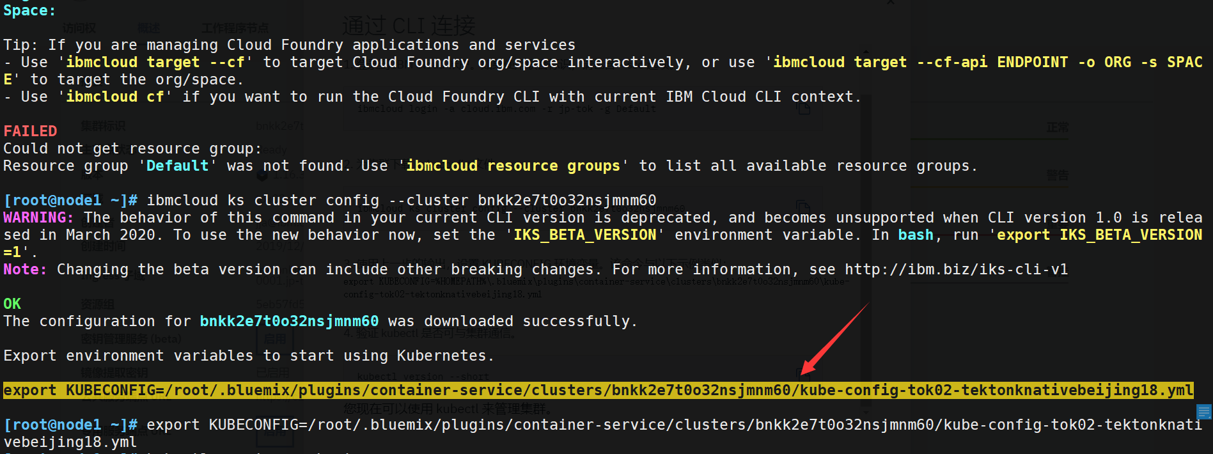
Task: Click 'Export environment variables to start using Kubernetes.'
Action: coord(249,356)
